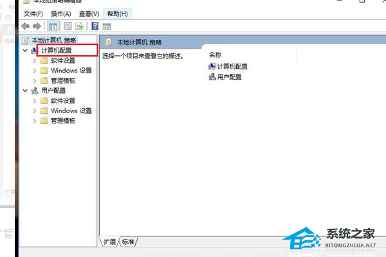Expand Windows 设置 under 用户配置

[x=35, y=111]
